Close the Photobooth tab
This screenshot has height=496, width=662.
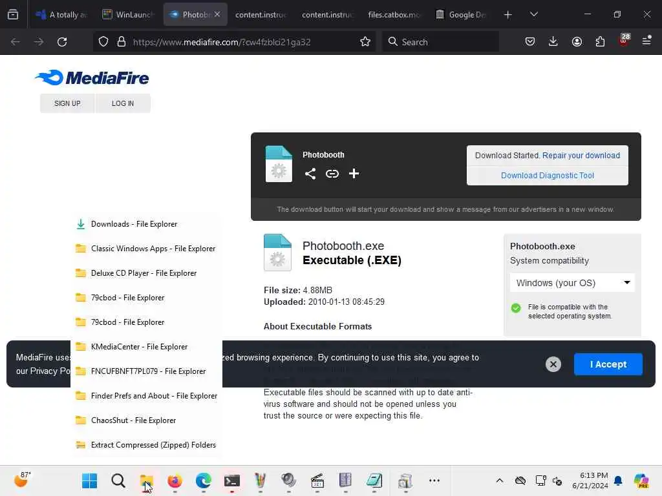coord(217,14)
